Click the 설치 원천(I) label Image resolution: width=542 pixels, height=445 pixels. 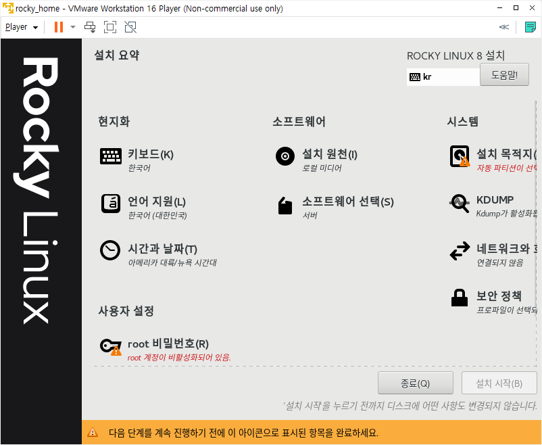pos(330,154)
